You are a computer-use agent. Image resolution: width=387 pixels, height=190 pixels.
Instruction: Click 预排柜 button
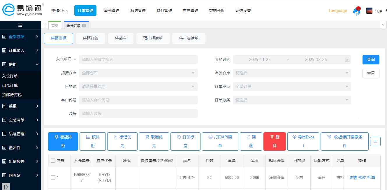(93, 141)
